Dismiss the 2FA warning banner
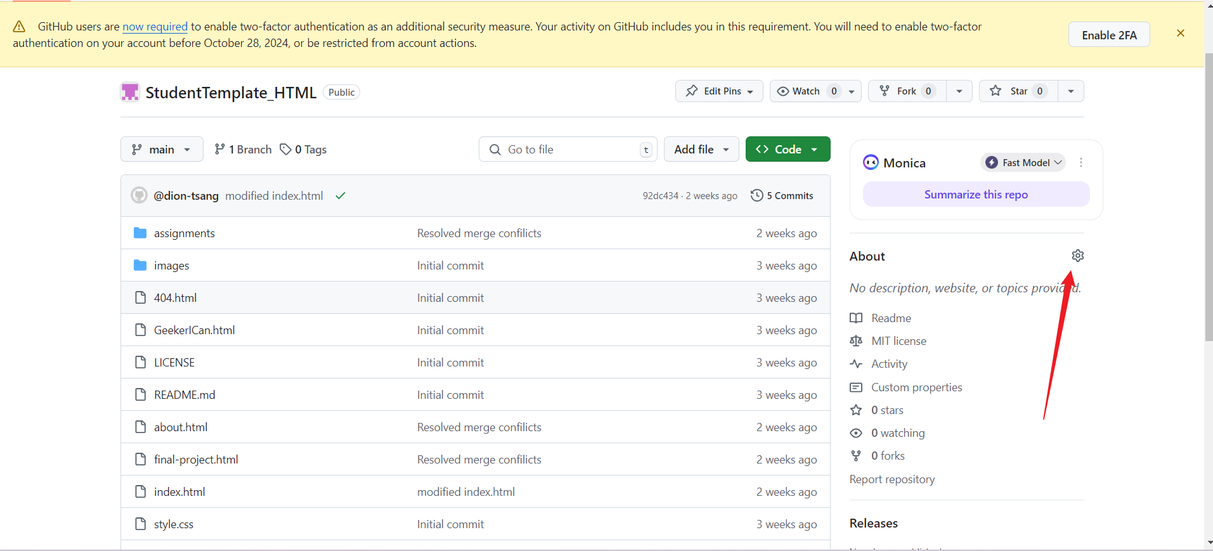This screenshot has height=551, width=1213. pos(1180,33)
